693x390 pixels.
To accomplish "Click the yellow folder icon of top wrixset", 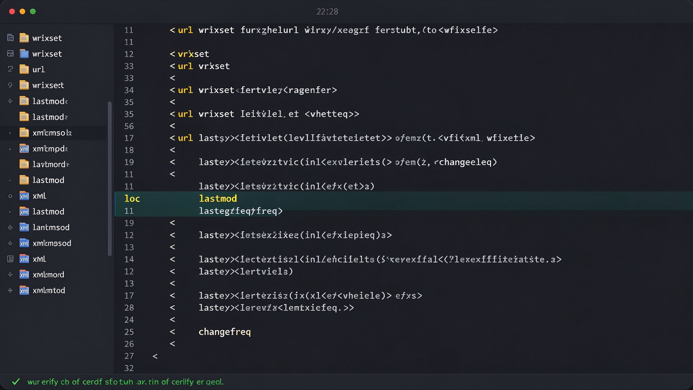I will pos(24,38).
